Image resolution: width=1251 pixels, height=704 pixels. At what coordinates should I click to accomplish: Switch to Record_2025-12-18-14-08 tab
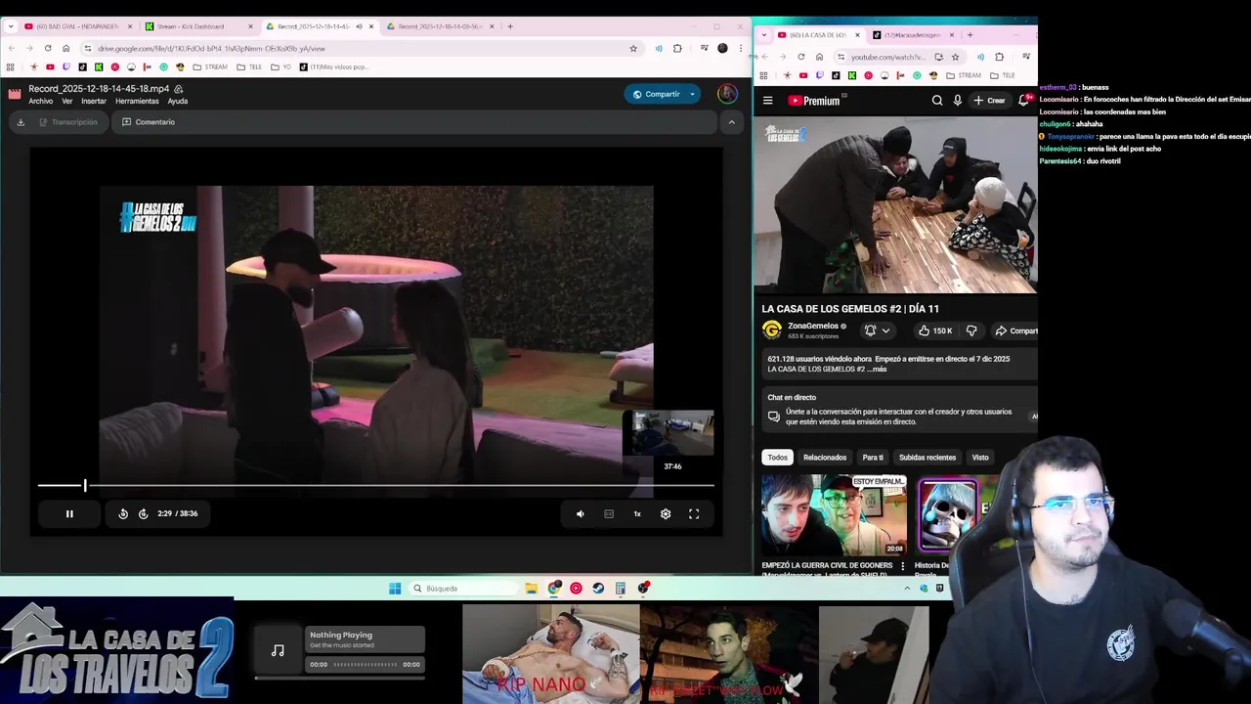440,26
